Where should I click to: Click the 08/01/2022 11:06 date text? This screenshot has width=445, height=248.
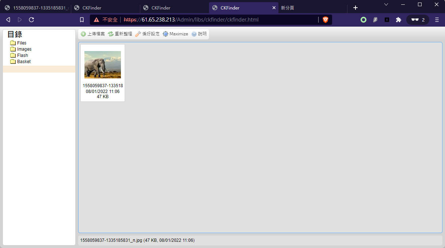(103, 92)
